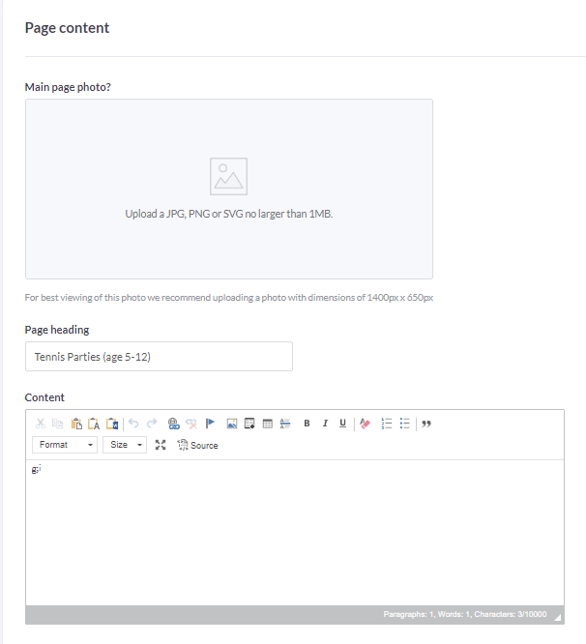Image resolution: width=586 pixels, height=644 pixels.
Task: Toggle italic formatting
Action: (x=325, y=424)
